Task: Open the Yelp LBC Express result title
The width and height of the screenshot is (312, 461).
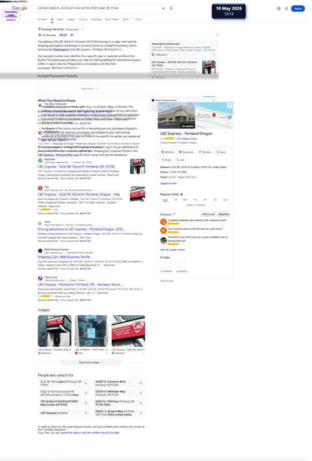Action: (79, 194)
